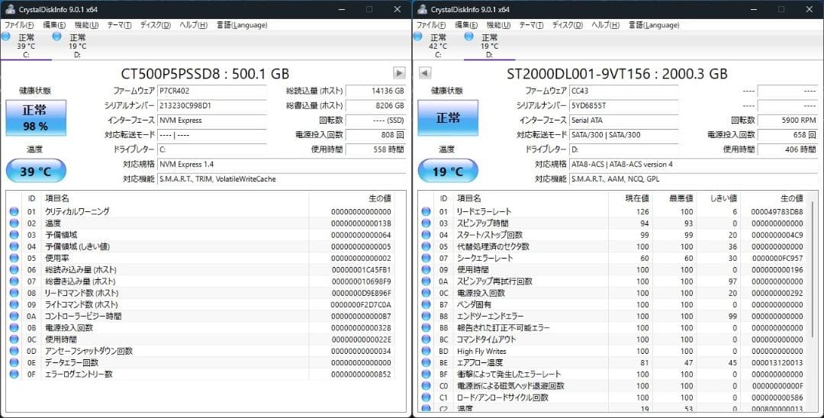Click 電源投入回数 row in left attribute list

[x=201, y=328]
